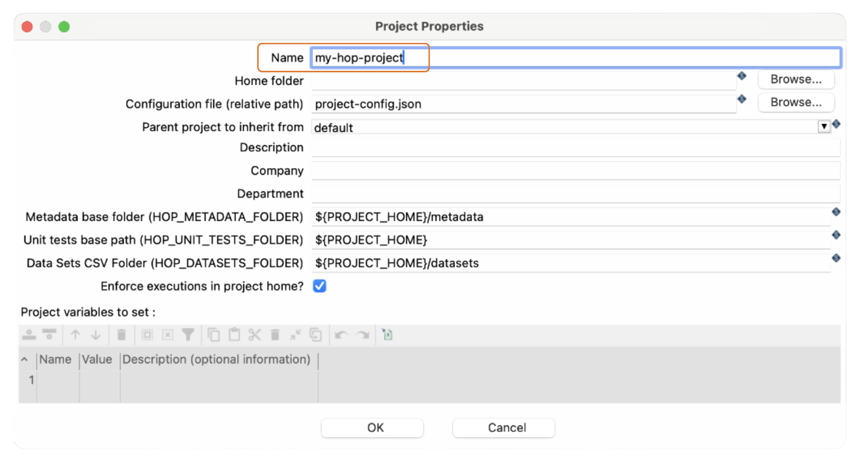Uncheck Enforce executions in project home
Viewport: 856px width, 456px height.
point(319,286)
